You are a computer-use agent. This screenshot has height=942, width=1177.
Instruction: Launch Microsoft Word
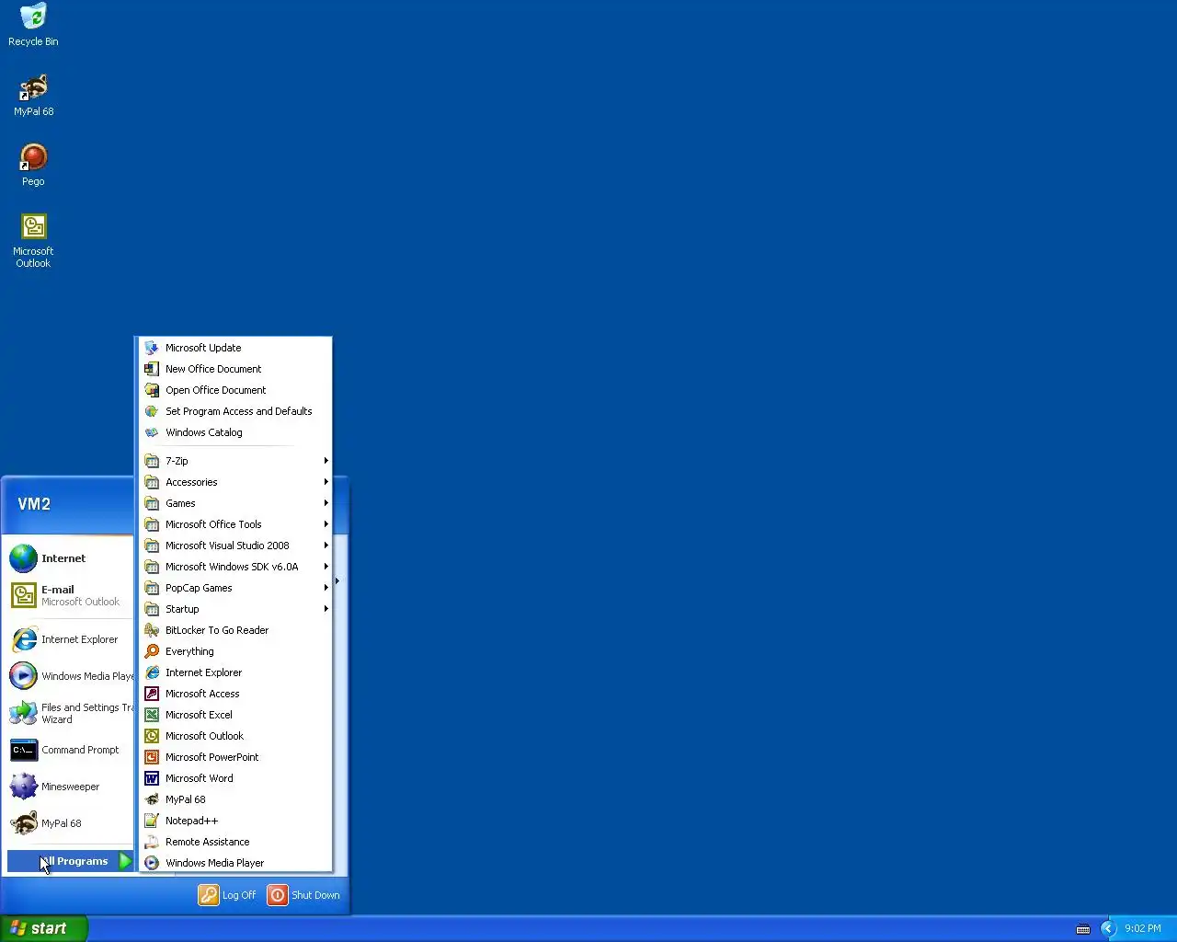point(235,778)
